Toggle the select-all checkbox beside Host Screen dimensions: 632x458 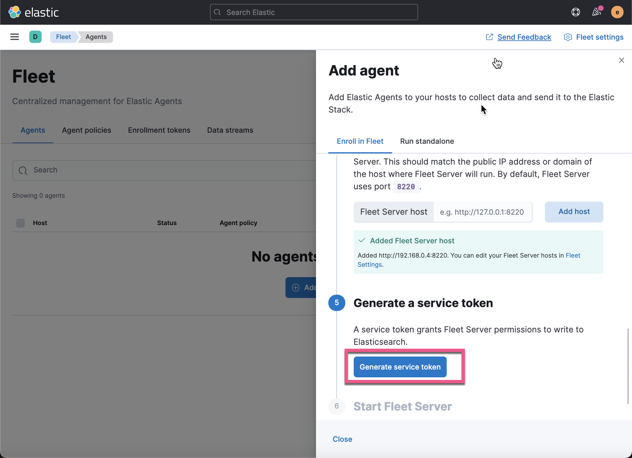pyautogui.click(x=20, y=223)
